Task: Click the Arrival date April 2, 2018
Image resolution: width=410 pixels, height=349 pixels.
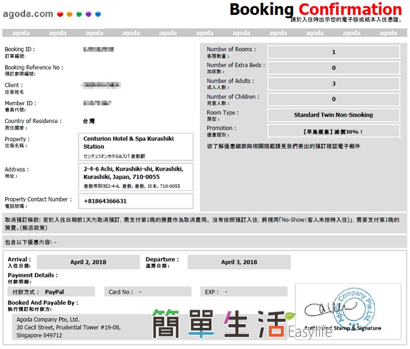Action: 88,262
